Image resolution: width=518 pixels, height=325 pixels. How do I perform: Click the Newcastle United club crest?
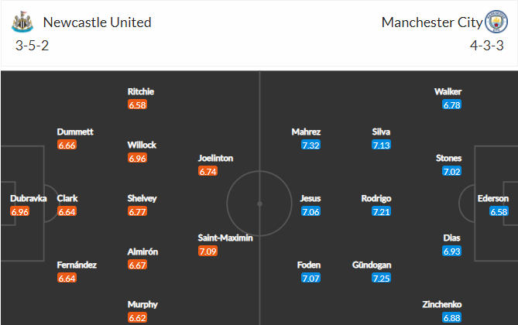[x=22, y=22]
